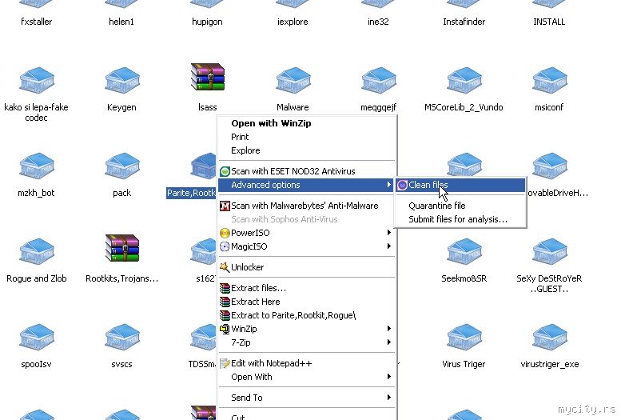Choose Scan with ESET NOD32 Antivirus
Screen dimensions: 621x420
[x=307, y=171]
